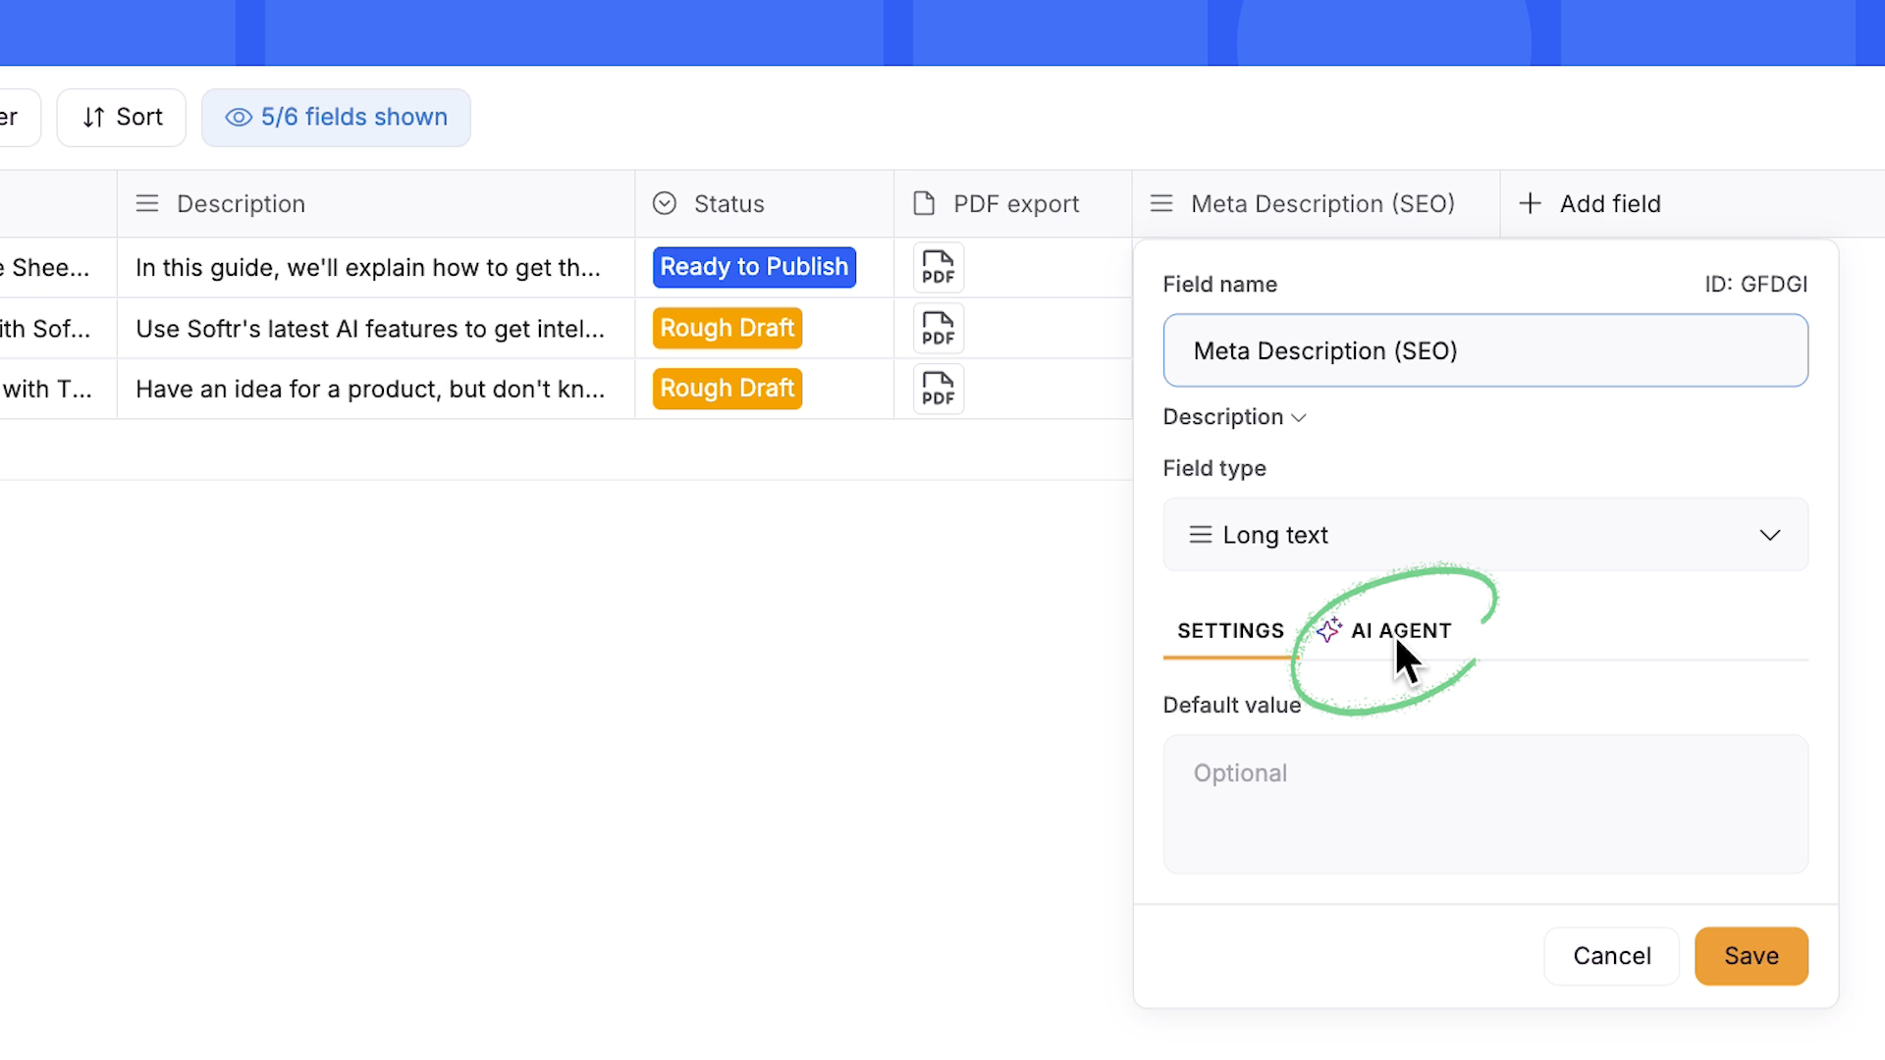Image resolution: width=1885 pixels, height=1060 pixels.
Task: Click the Description column lines icon
Action: click(146, 203)
